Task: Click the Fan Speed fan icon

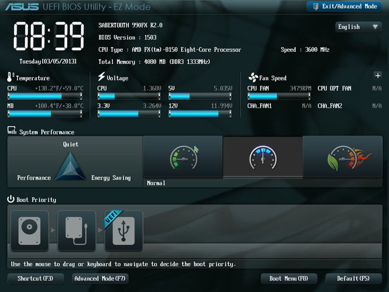Action: tap(253, 77)
